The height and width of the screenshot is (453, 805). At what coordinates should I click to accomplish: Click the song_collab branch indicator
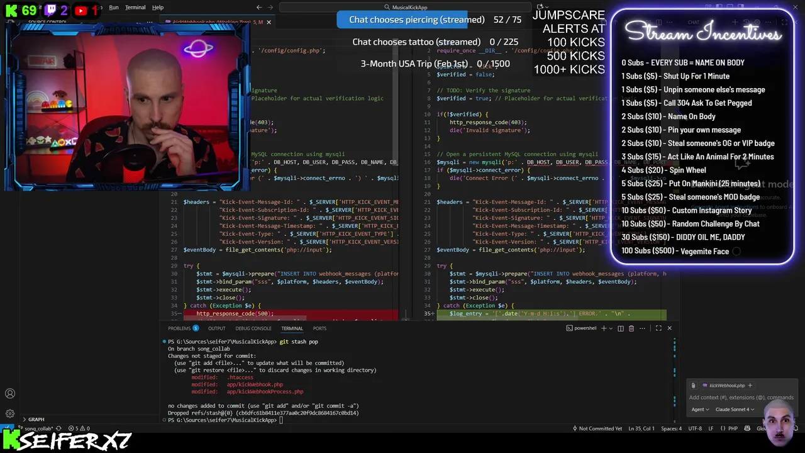pos(38,428)
